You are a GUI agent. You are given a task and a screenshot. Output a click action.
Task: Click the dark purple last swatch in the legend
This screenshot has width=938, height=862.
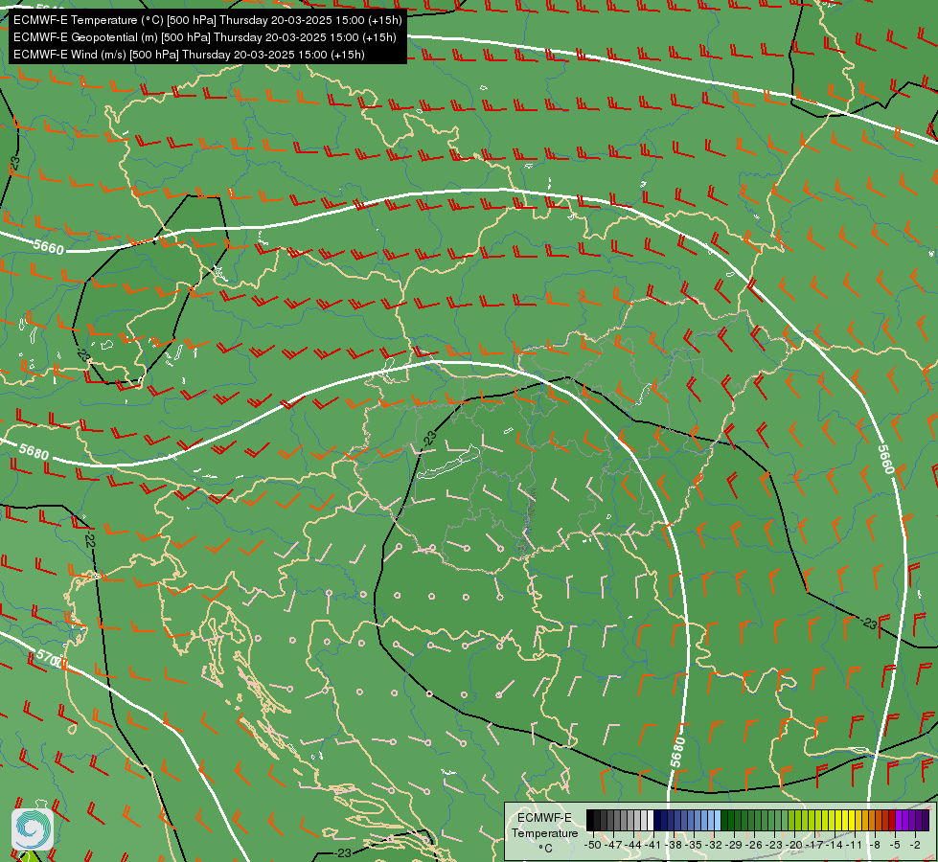click(x=927, y=820)
